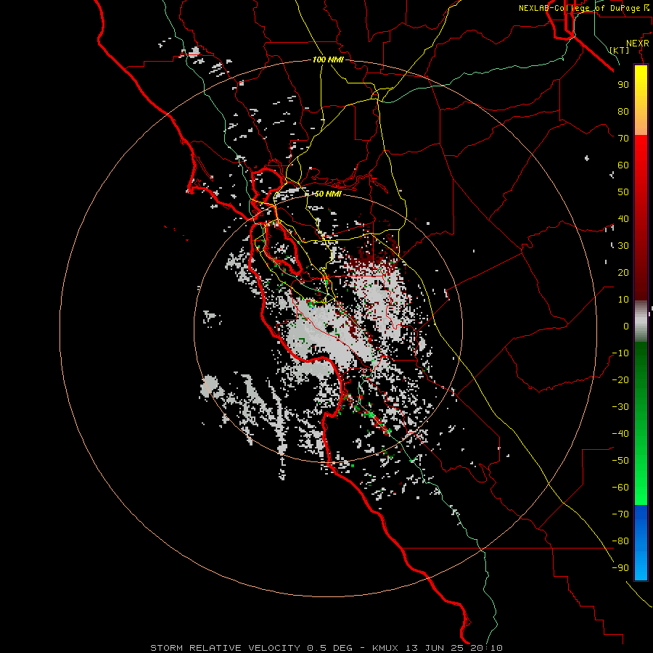
Task: Click the 20 value on the velocity scale
Action: 623,273
